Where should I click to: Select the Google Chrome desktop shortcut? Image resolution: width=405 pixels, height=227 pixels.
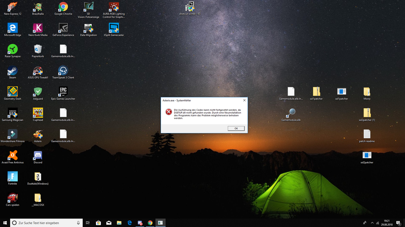(63, 8)
